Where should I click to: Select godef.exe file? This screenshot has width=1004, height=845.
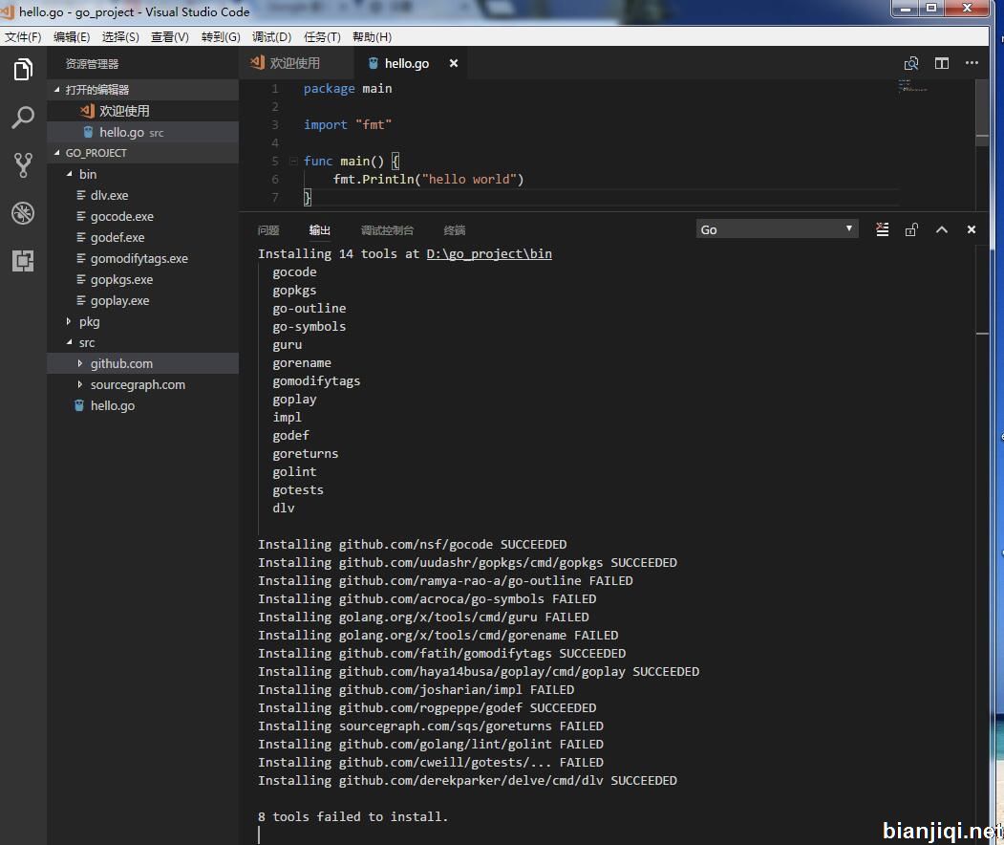pyautogui.click(x=142, y=237)
